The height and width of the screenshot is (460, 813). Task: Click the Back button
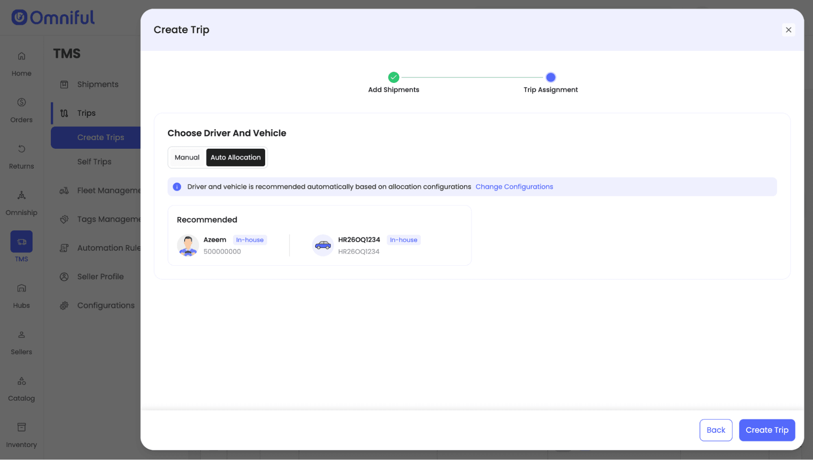click(x=715, y=430)
